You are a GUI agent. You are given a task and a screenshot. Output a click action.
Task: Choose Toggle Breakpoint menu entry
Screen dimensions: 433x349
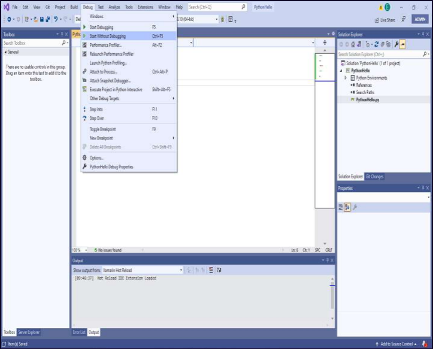tap(129, 129)
